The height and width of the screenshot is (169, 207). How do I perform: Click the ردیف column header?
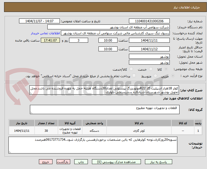coord(198,123)
